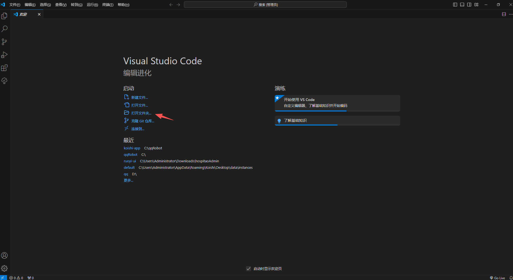Open the Explorer view in activity bar

click(x=4, y=16)
